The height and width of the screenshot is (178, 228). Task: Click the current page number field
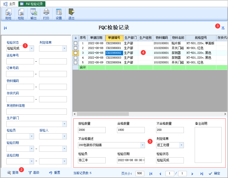[x=170, y=173]
